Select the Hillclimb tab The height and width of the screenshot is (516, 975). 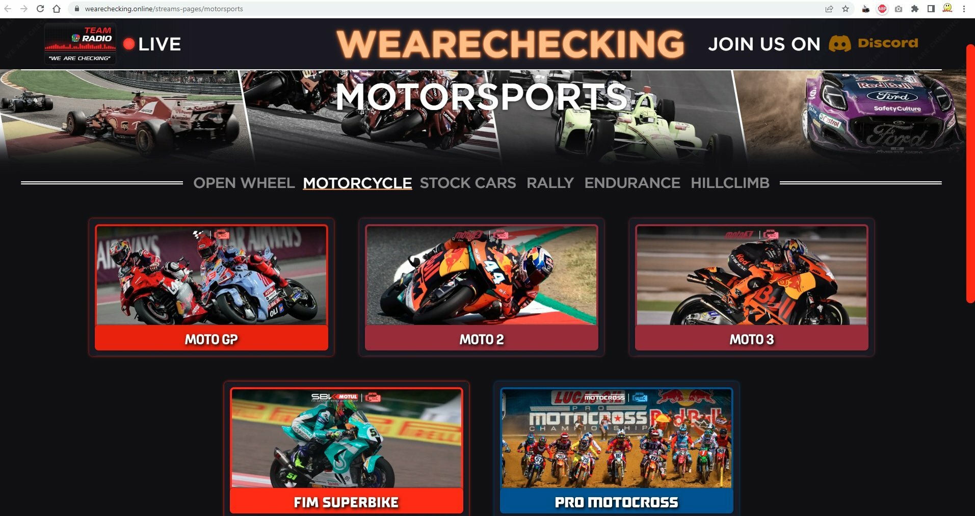[x=730, y=183]
